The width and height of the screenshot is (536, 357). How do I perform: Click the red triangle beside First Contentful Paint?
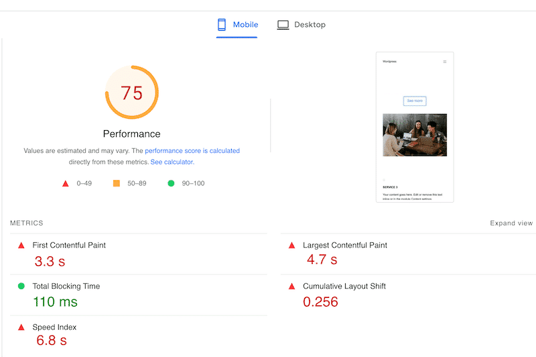(21, 246)
